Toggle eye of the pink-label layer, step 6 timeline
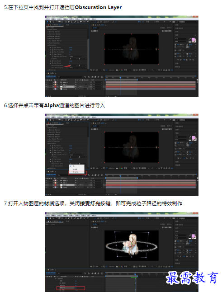222x292 pixels. click(46, 180)
